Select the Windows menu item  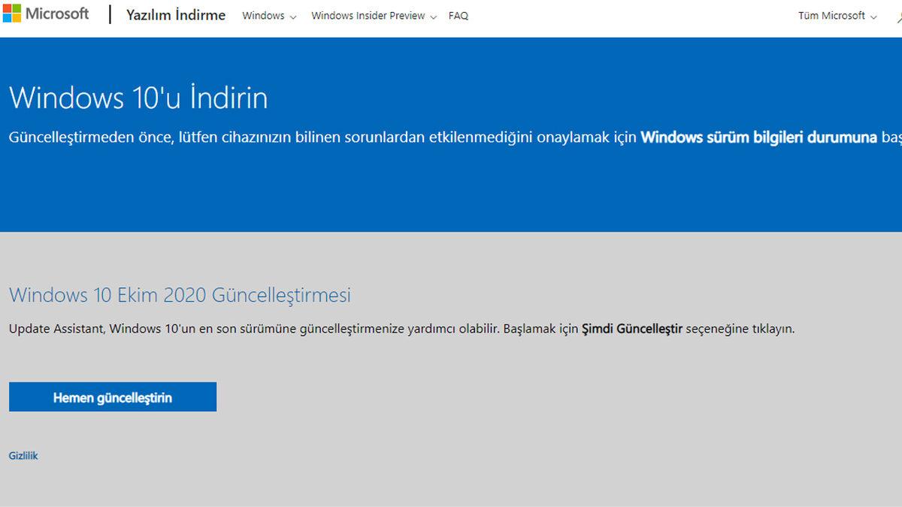(263, 15)
